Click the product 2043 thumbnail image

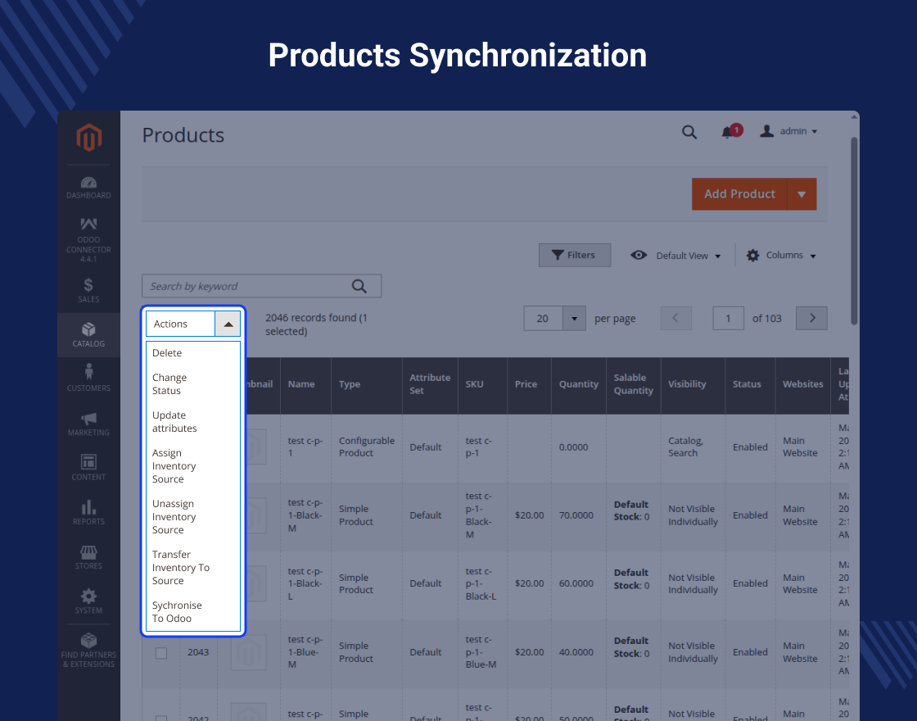coord(251,652)
